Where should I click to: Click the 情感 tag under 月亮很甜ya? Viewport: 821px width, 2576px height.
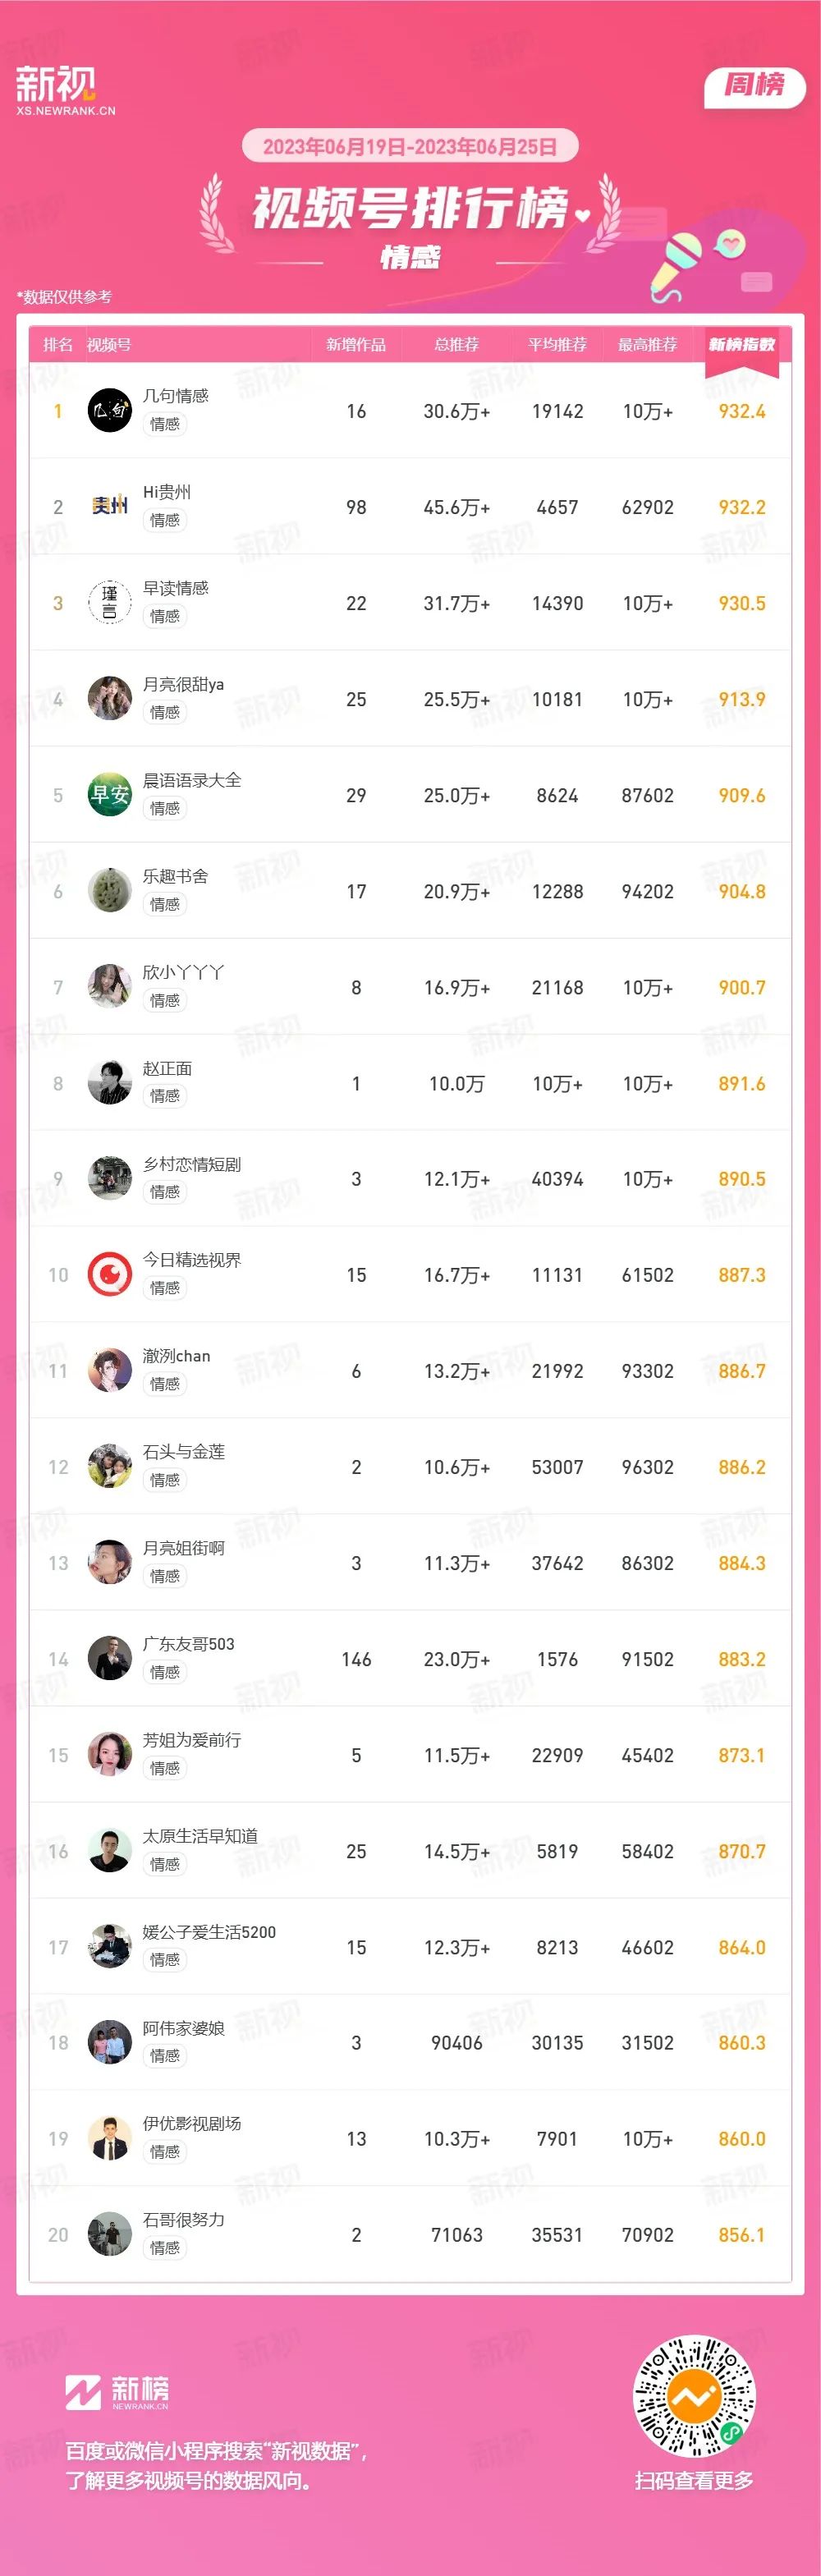[x=165, y=712]
